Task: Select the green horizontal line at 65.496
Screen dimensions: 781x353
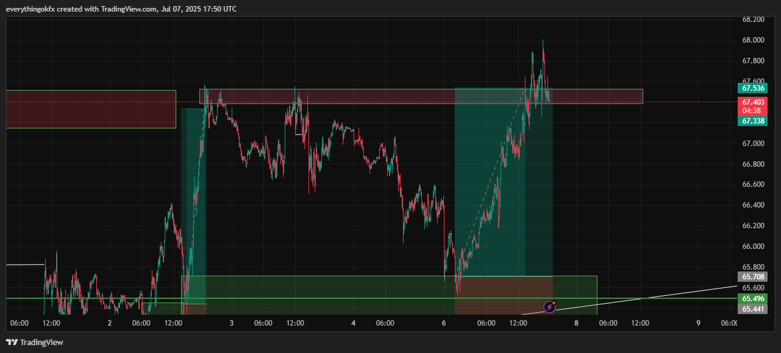Action: pos(372,298)
